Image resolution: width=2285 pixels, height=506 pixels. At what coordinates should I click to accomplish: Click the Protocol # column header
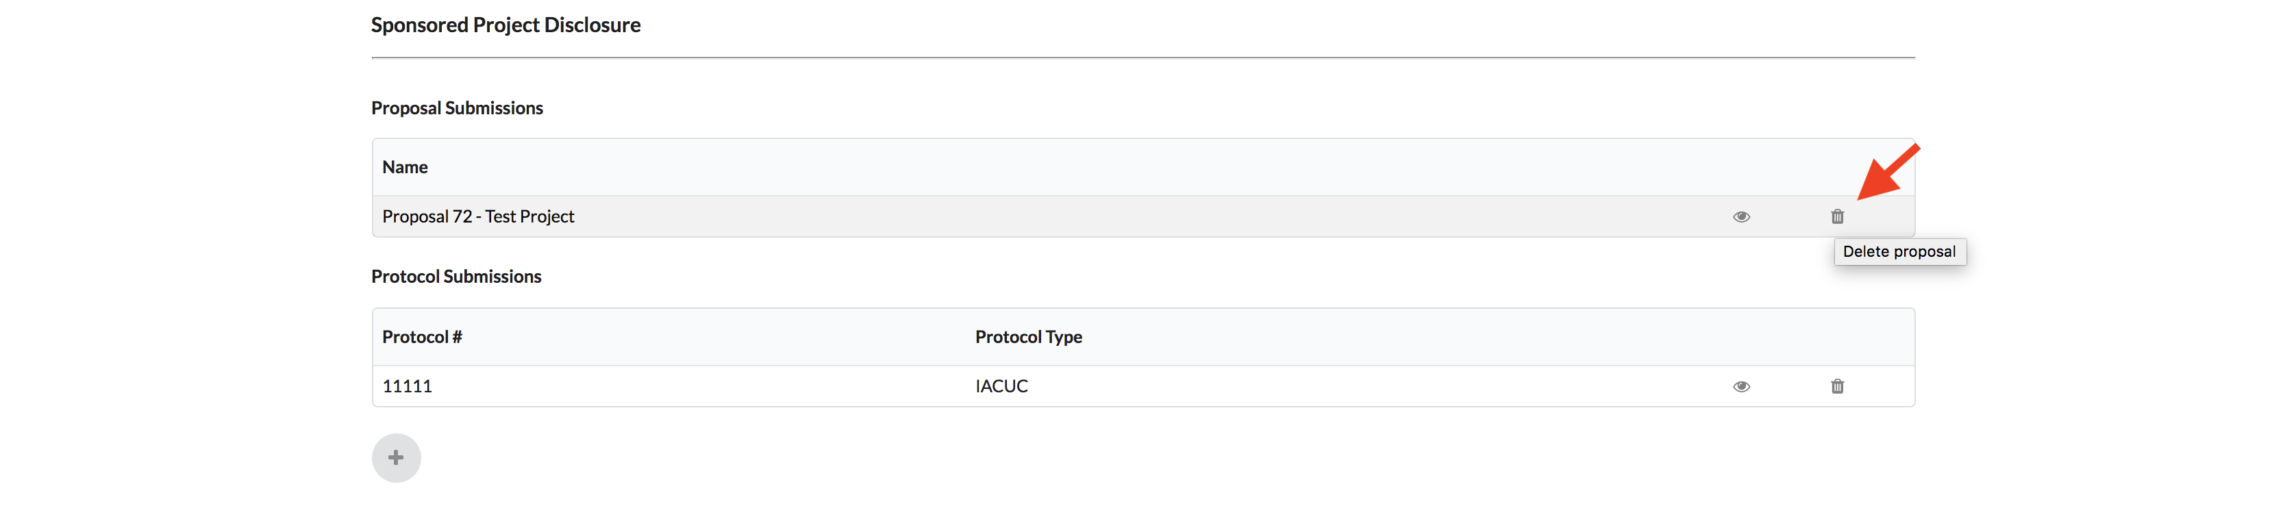pyautogui.click(x=421, y=337)
